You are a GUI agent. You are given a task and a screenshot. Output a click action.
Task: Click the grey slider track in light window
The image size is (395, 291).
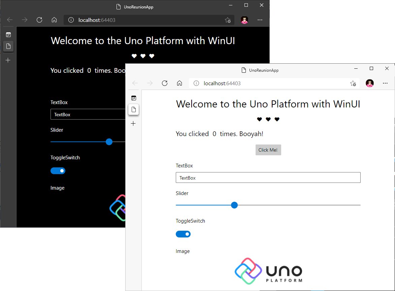coord(299,205)
